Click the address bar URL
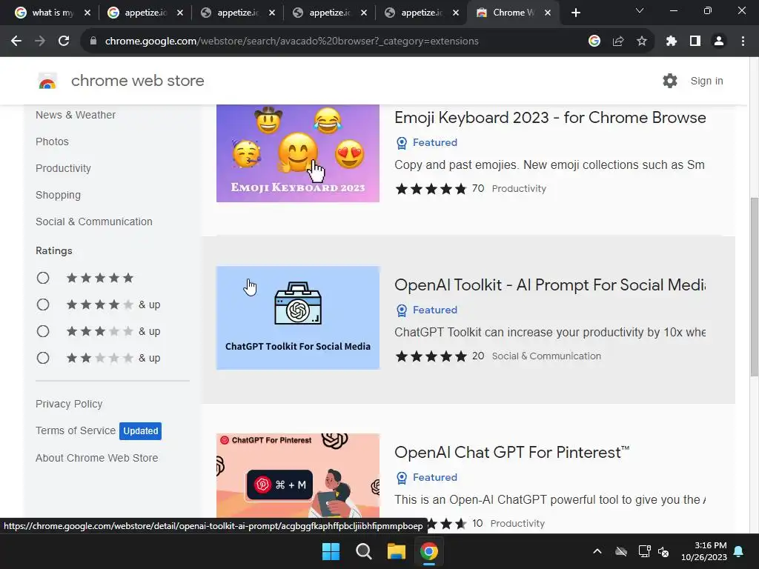This screenshot has height=569, width=759. pos(291,41)
